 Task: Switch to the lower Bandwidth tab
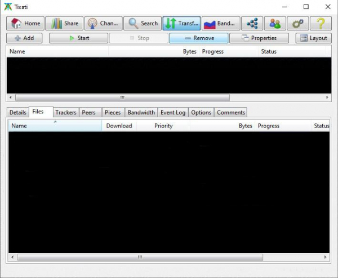point(141,112)
